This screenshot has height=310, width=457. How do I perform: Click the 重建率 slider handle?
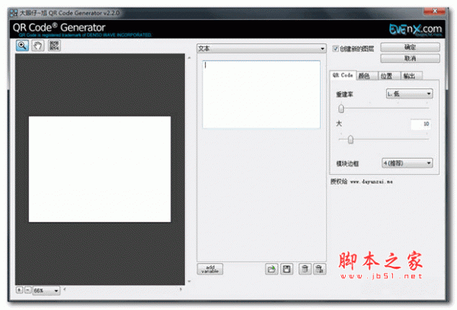pos(341,109)
